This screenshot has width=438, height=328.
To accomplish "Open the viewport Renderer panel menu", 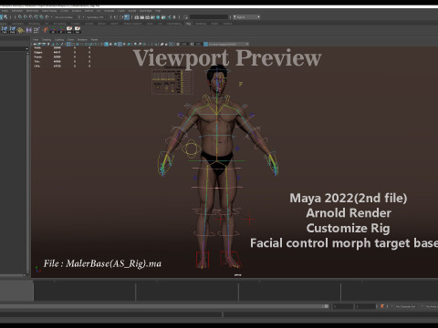I will 82,39.
